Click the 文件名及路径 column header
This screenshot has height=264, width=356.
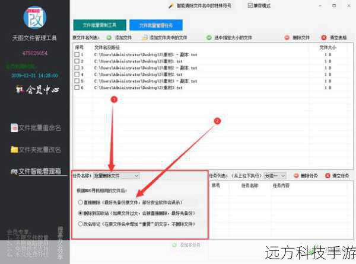(x=107, y=47)
